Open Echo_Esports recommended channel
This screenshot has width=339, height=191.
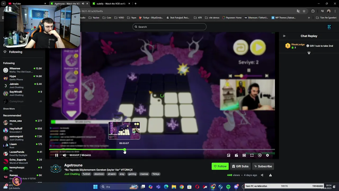[23, 161]
